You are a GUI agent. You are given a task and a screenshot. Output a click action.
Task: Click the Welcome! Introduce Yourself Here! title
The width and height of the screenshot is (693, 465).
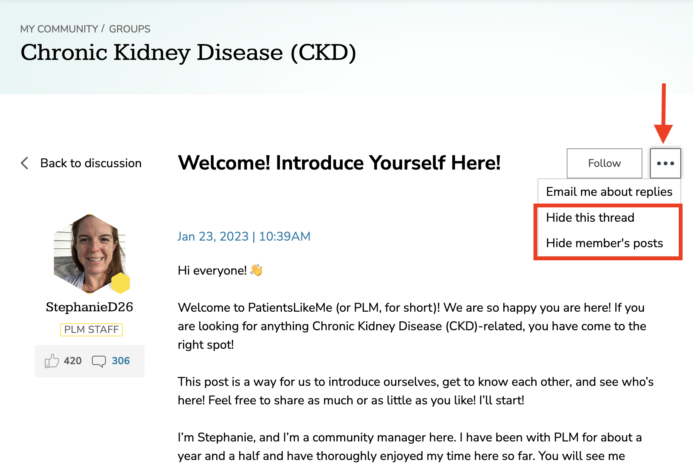pos(339,163)
